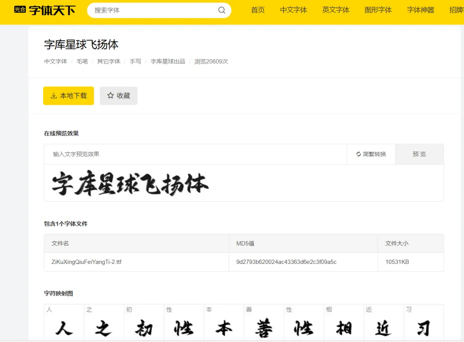Click the 包含1个字体文件 section heading
Screen dimensions: 464x342
click(x=66, y=224)
